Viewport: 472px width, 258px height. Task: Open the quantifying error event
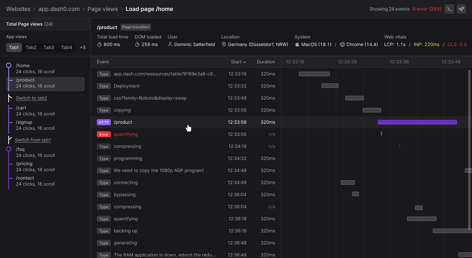[186, 134]
